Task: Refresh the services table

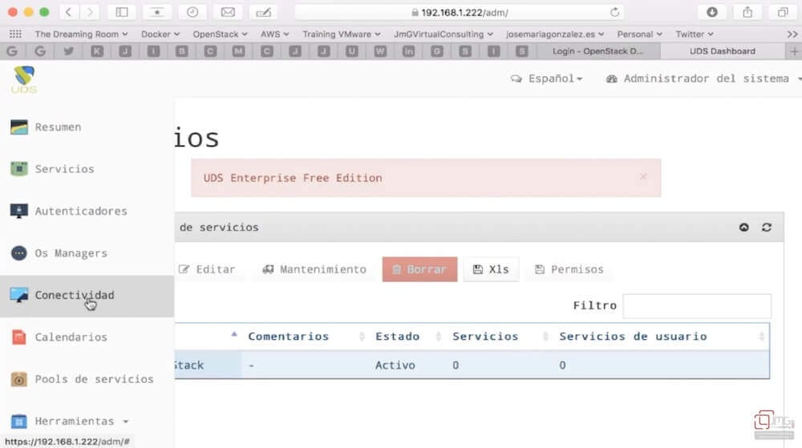Action: (x=766, y=228)
